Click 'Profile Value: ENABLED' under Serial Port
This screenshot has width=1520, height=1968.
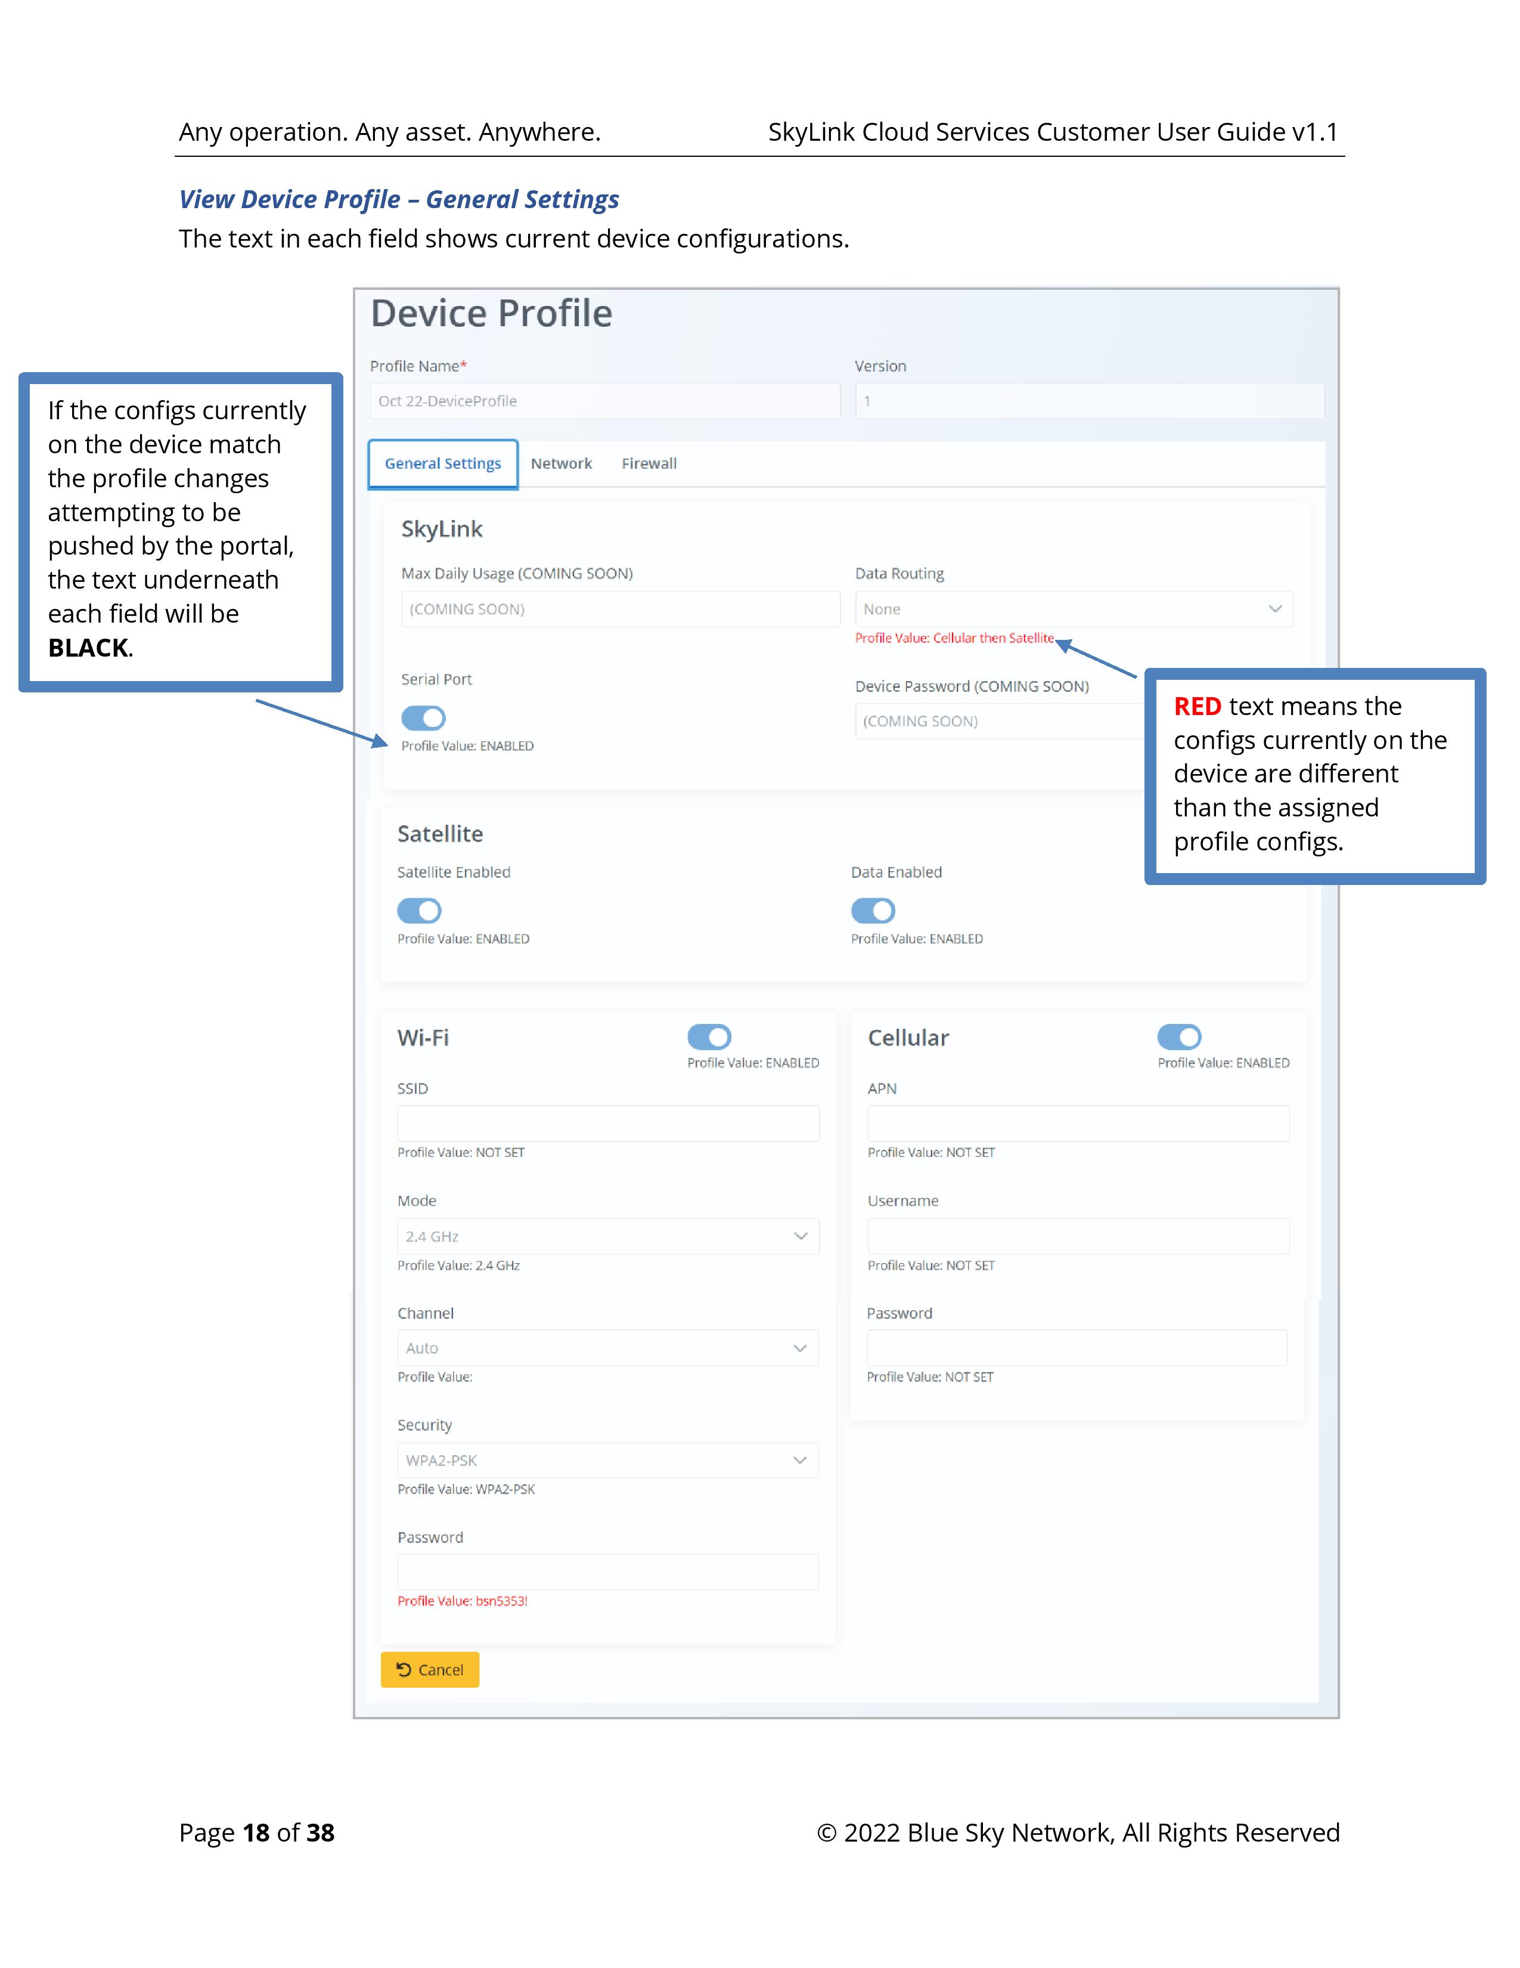[467, 746]
